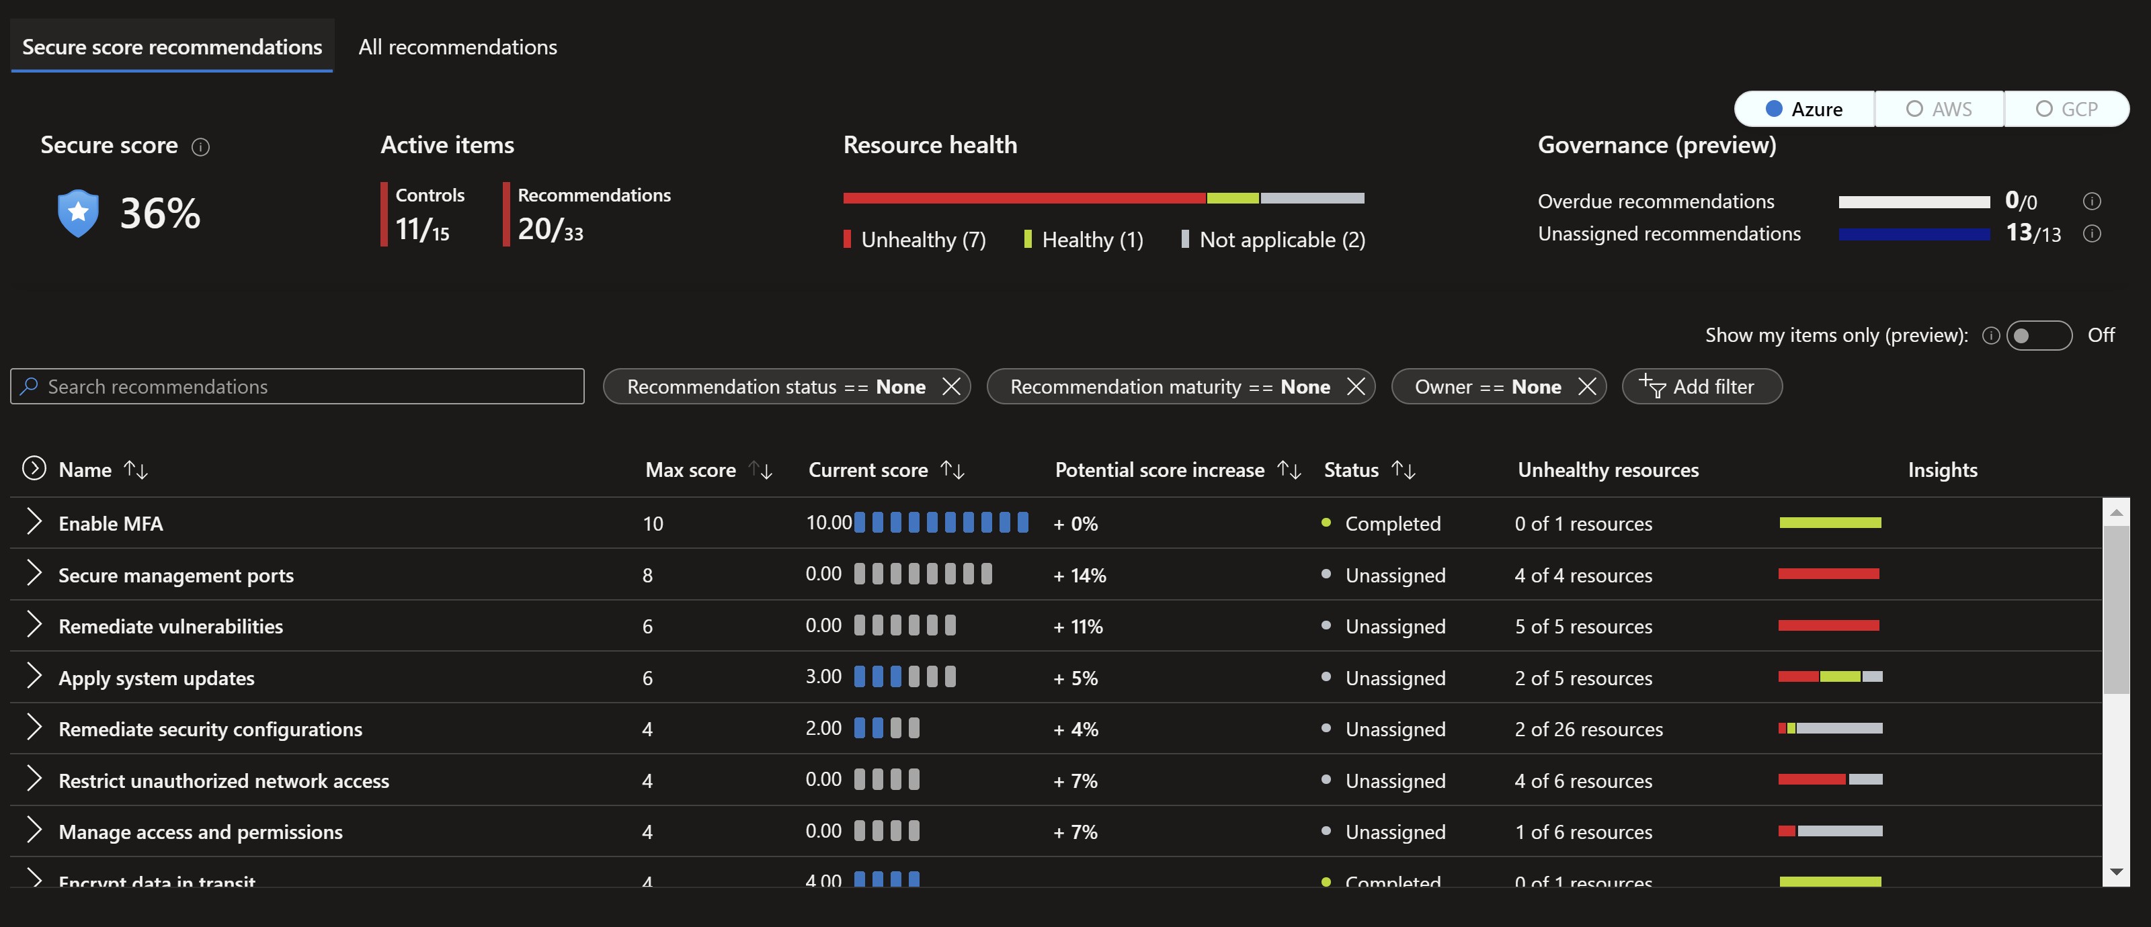This screenshot has width=2151, height=927.
Task: Click the Unhealthy (7) legend item
Action: point(915,240)
